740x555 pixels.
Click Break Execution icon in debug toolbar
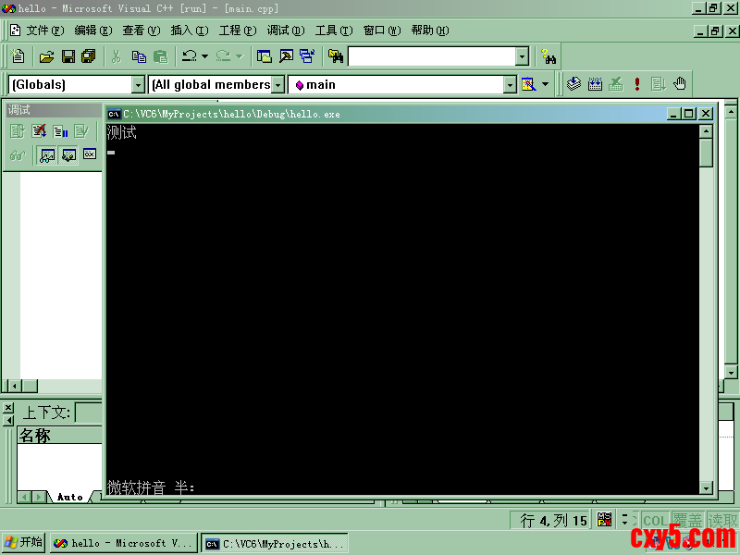point(60,130)
